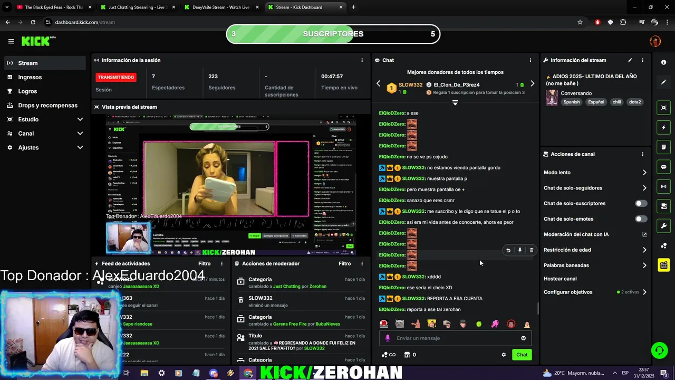675x380 pixels.
Task: Click the purple microphone icon in message box
Action: [x=388, y=338]
